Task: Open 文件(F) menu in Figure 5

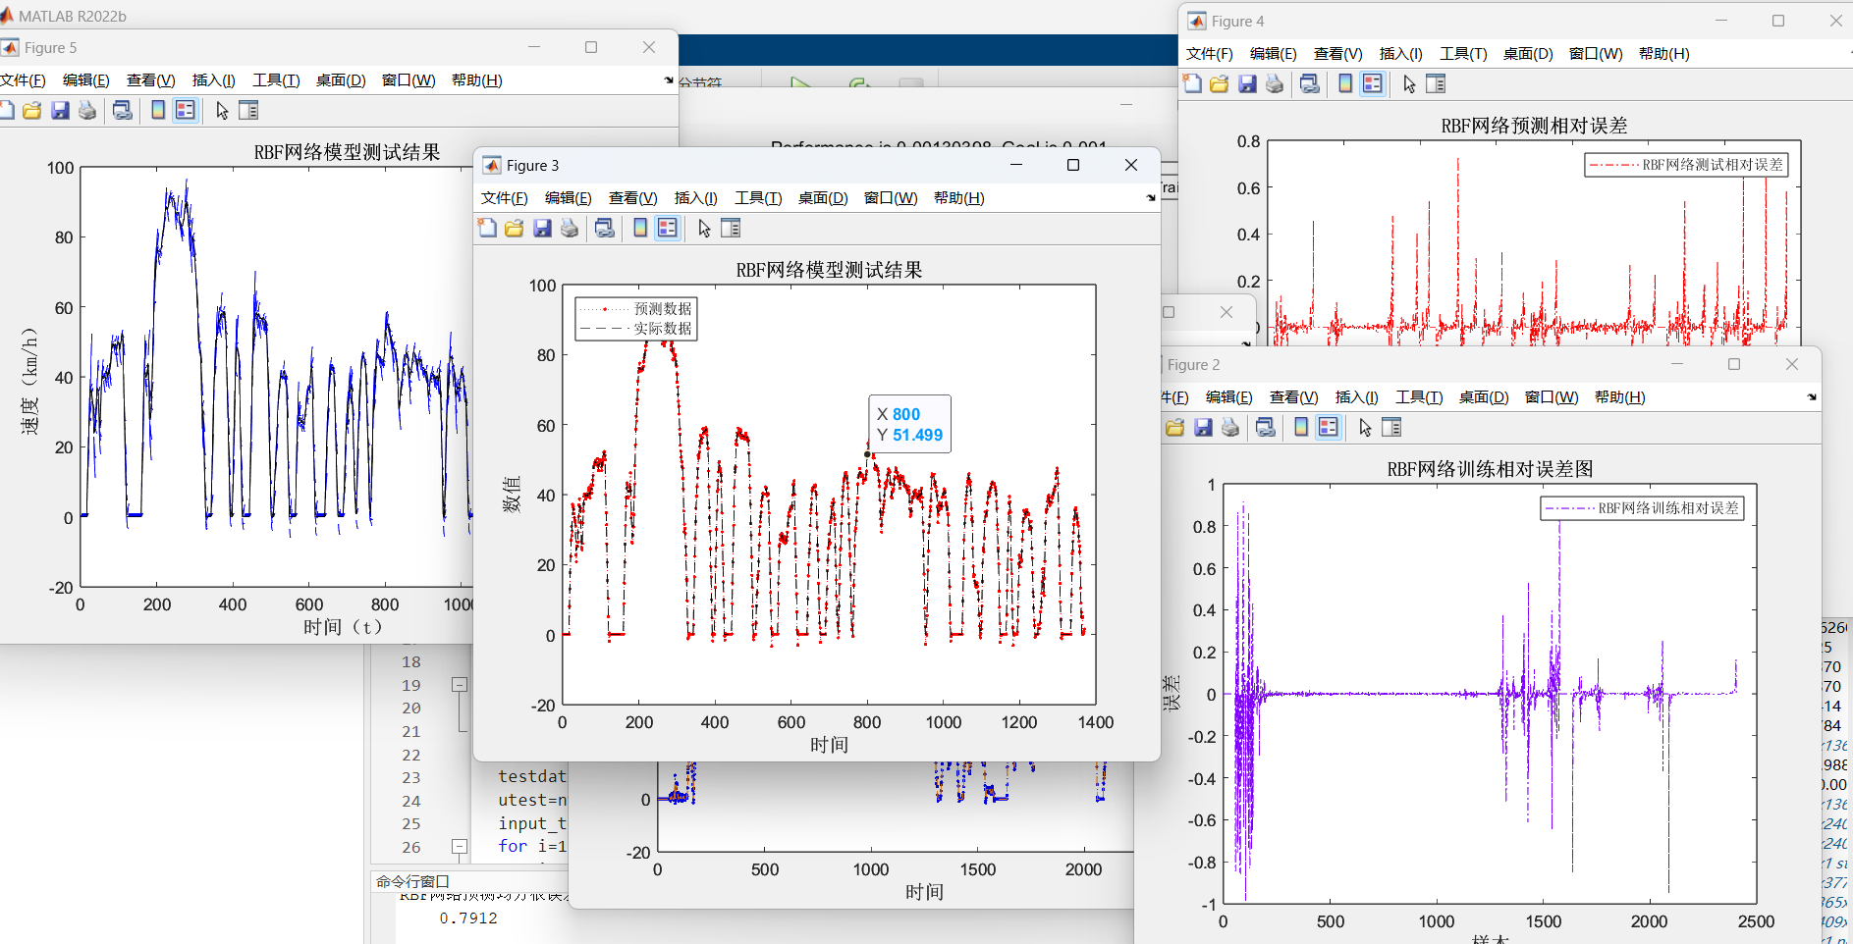Action: pyautogui.click(x=23, y=80)
